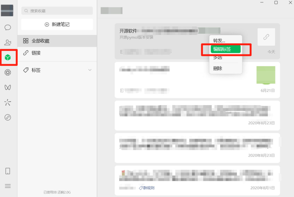
Task: Click the 今天 date label
Action: (271, 52)
